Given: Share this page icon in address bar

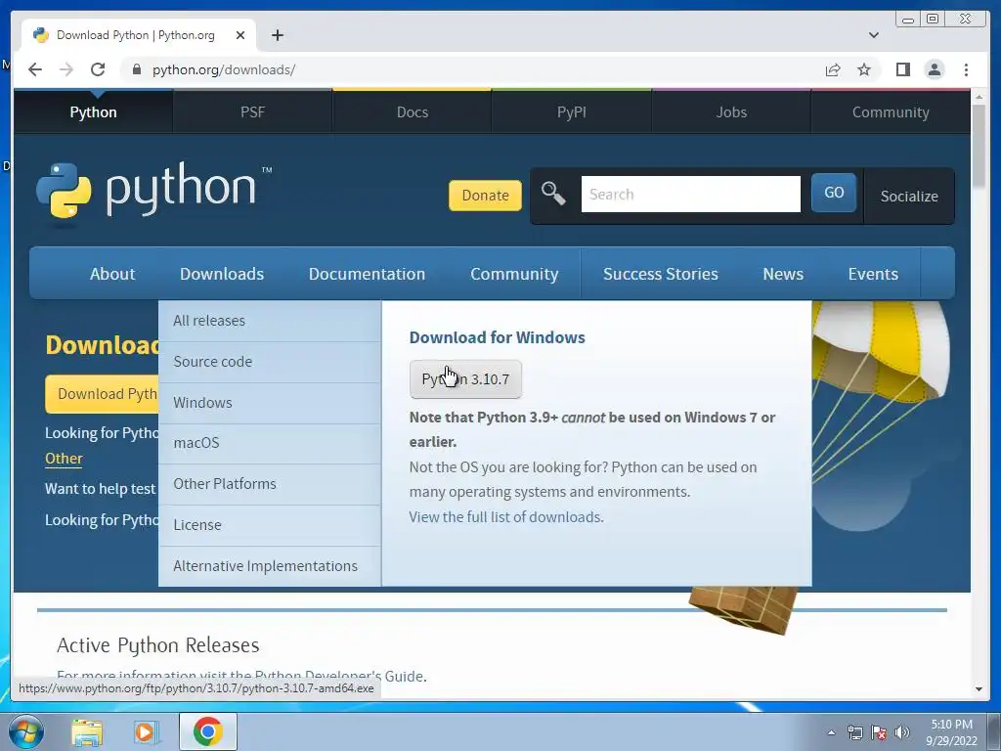Looking at the screenshot, I should tap(833, 69).
